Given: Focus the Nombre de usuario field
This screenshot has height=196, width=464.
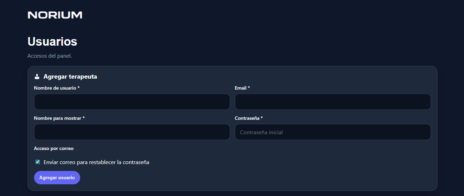Looking at the screenshot, I should pos(132,102).
